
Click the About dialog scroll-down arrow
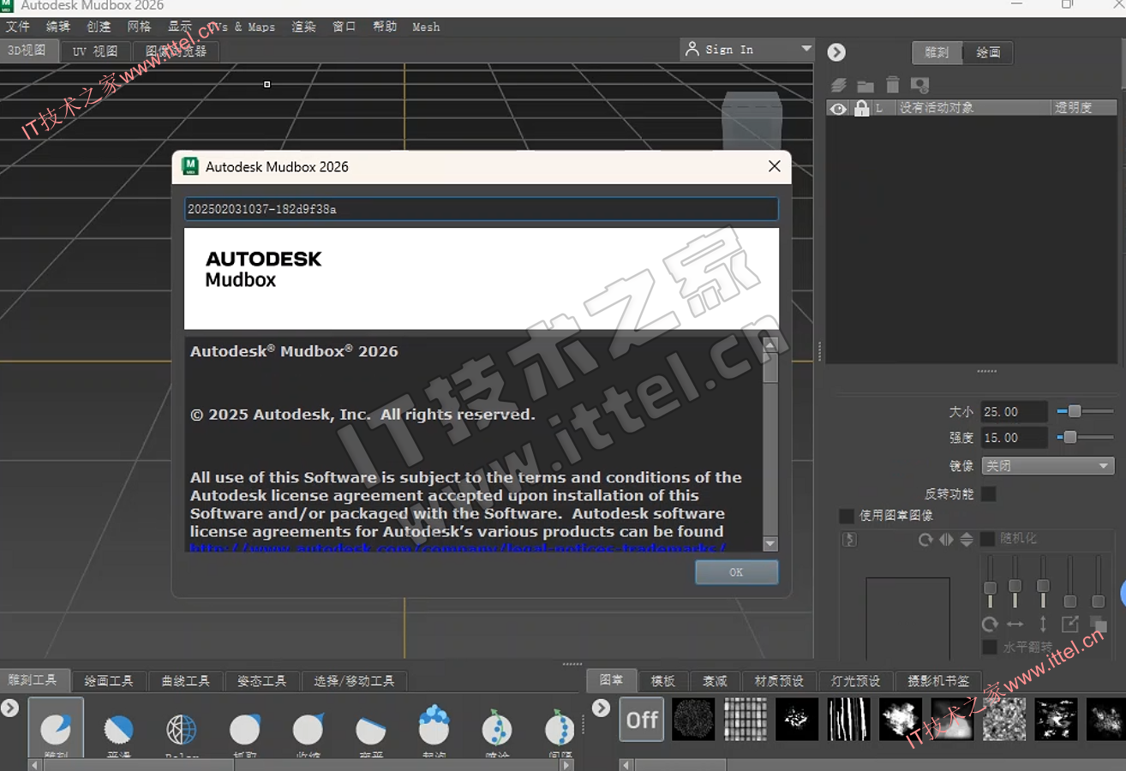(770, 544)
